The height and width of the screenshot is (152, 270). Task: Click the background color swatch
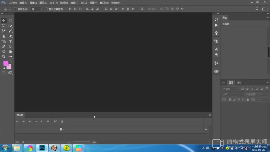(x=9, y=67)
